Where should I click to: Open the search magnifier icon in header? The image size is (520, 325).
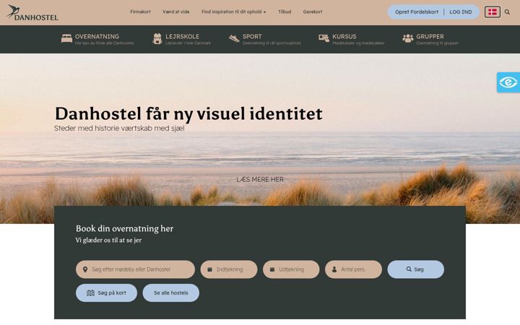point(507,12)
